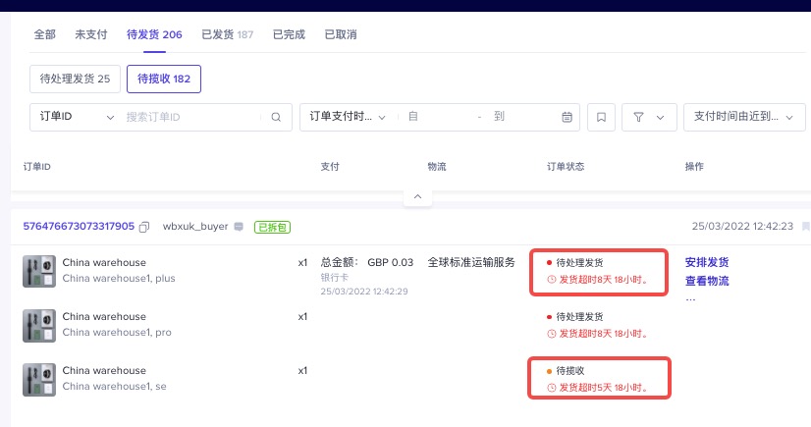Image resolution: width=811 pixels, height=427 pixels.
Task: Switch to the 未支付 tab
Action: tap(91, 34)
